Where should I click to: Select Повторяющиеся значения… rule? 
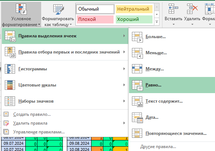click(172, 133)
